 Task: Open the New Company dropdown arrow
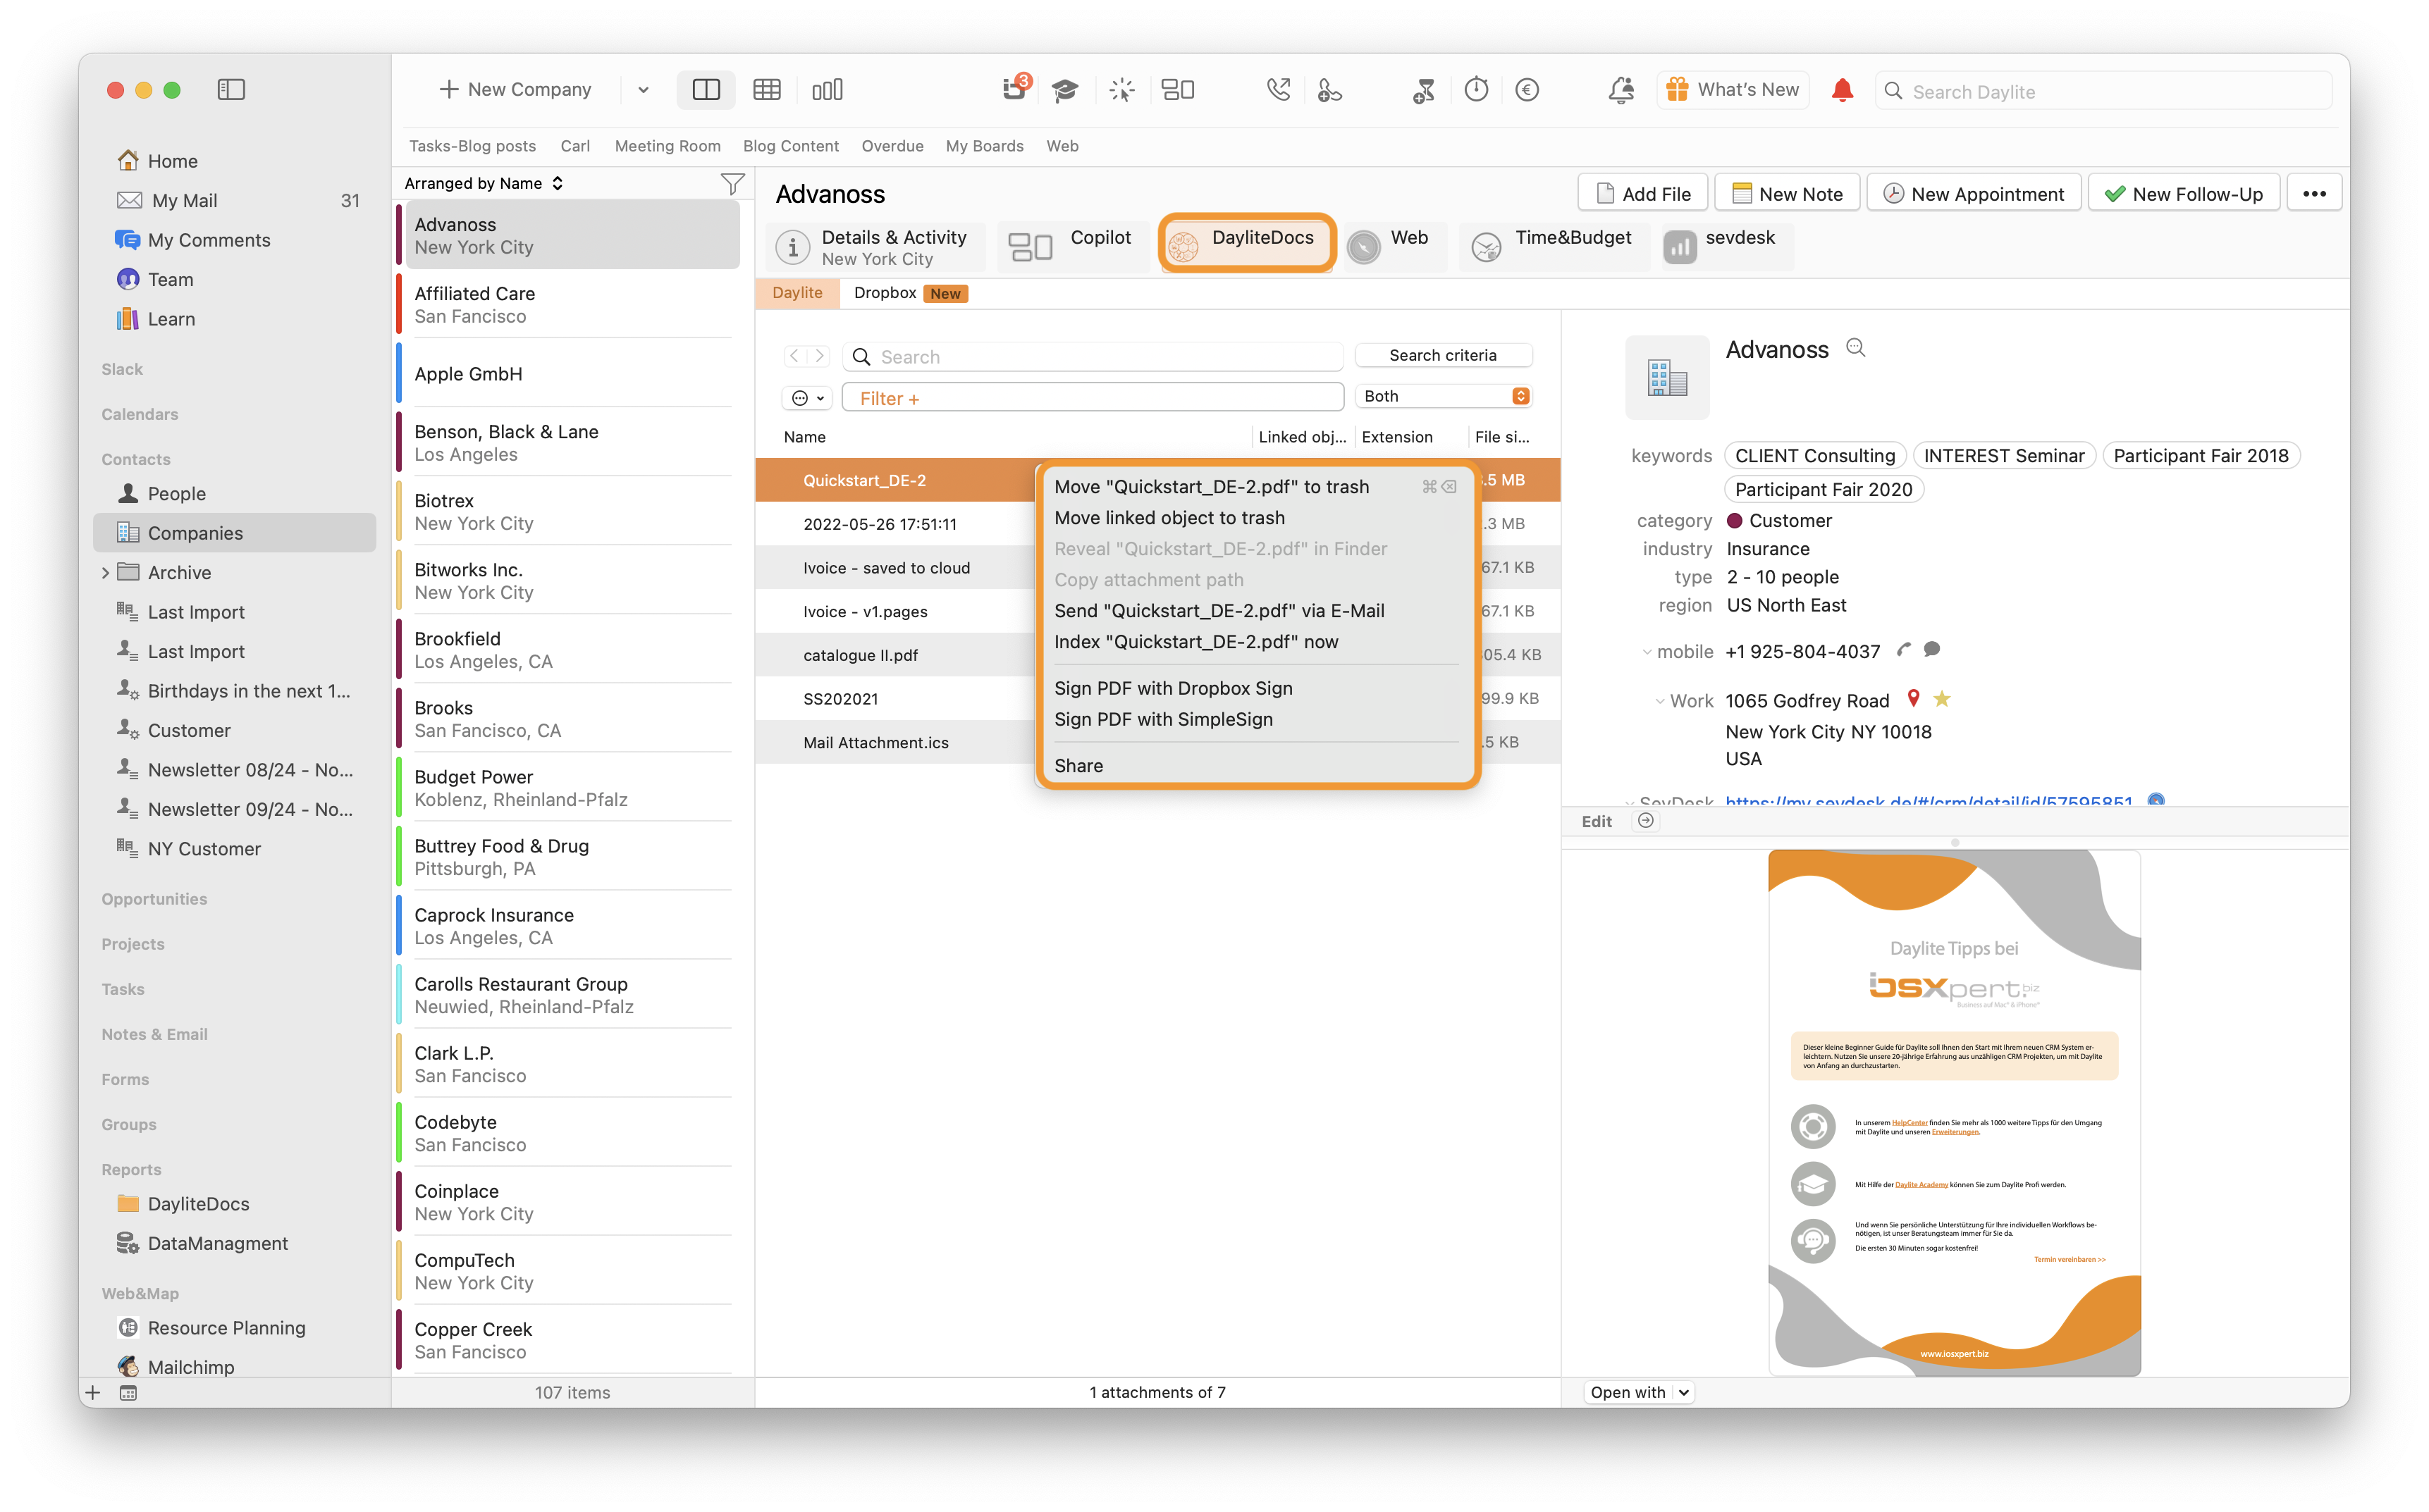click(644, 90)
